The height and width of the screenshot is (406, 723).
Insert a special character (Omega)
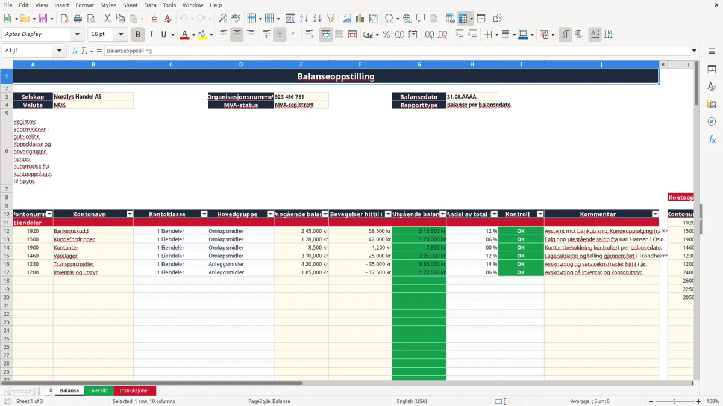[389, 19]
